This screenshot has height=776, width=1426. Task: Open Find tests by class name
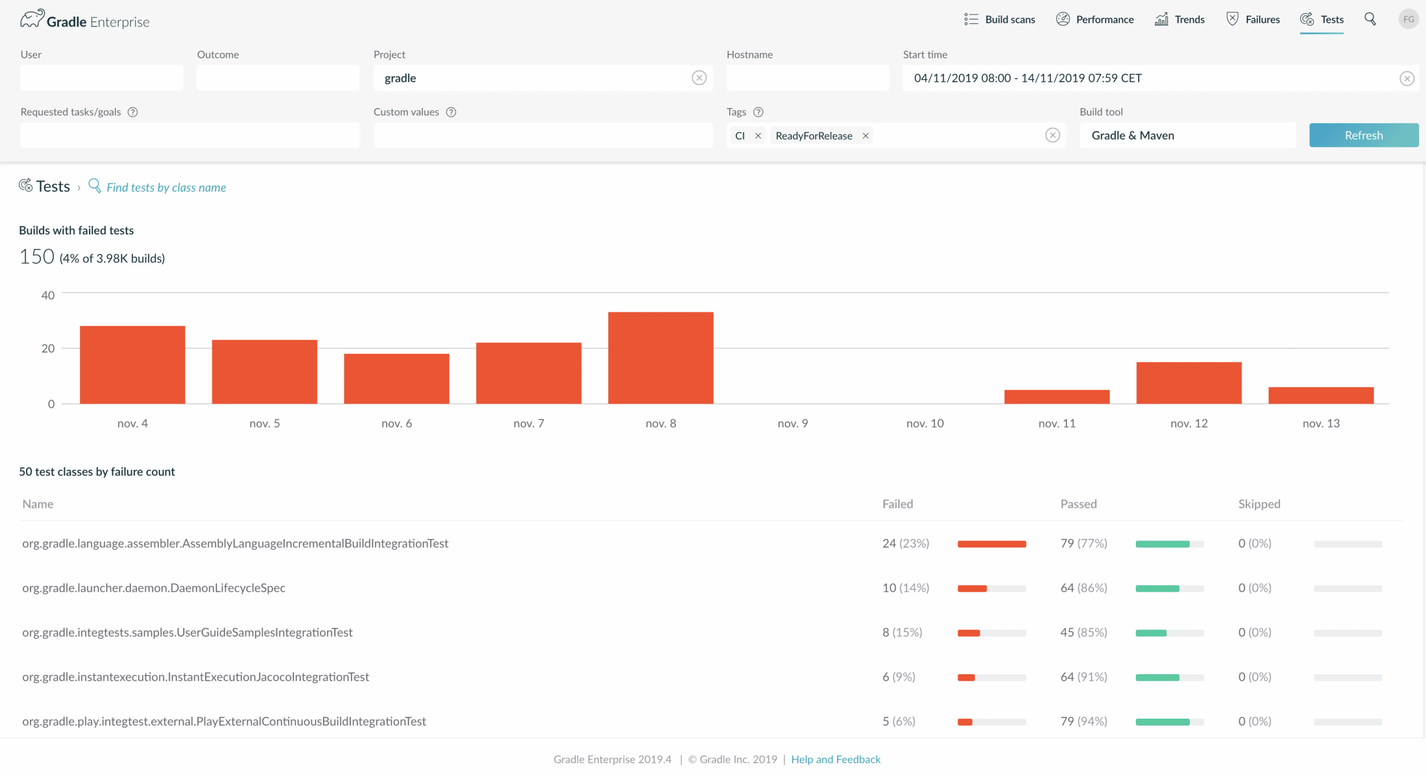(166, 188)
